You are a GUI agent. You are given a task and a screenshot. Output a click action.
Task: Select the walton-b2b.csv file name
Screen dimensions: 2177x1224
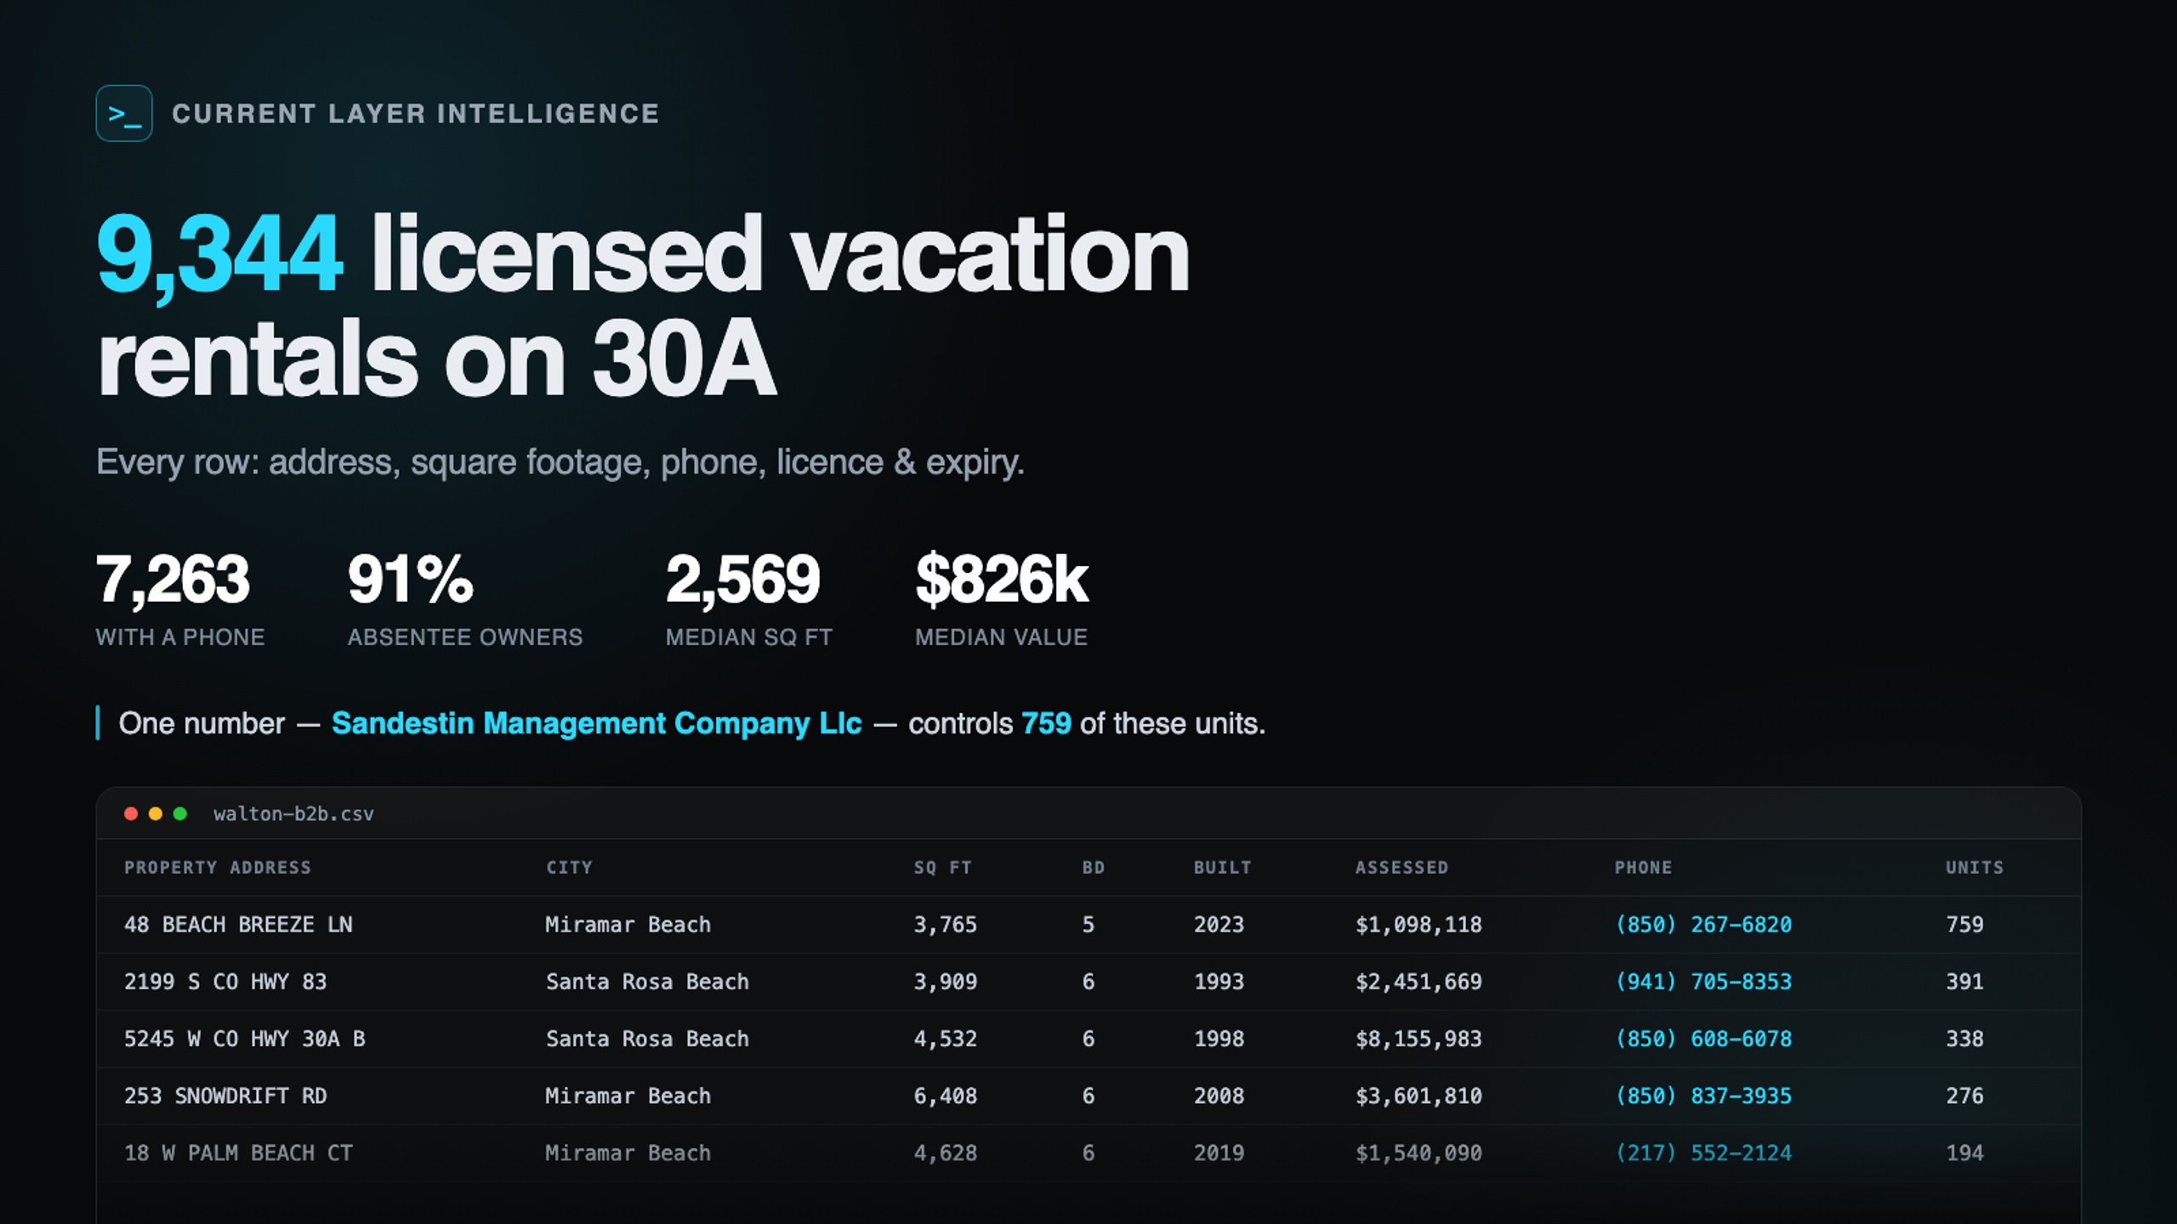[293, 813]
